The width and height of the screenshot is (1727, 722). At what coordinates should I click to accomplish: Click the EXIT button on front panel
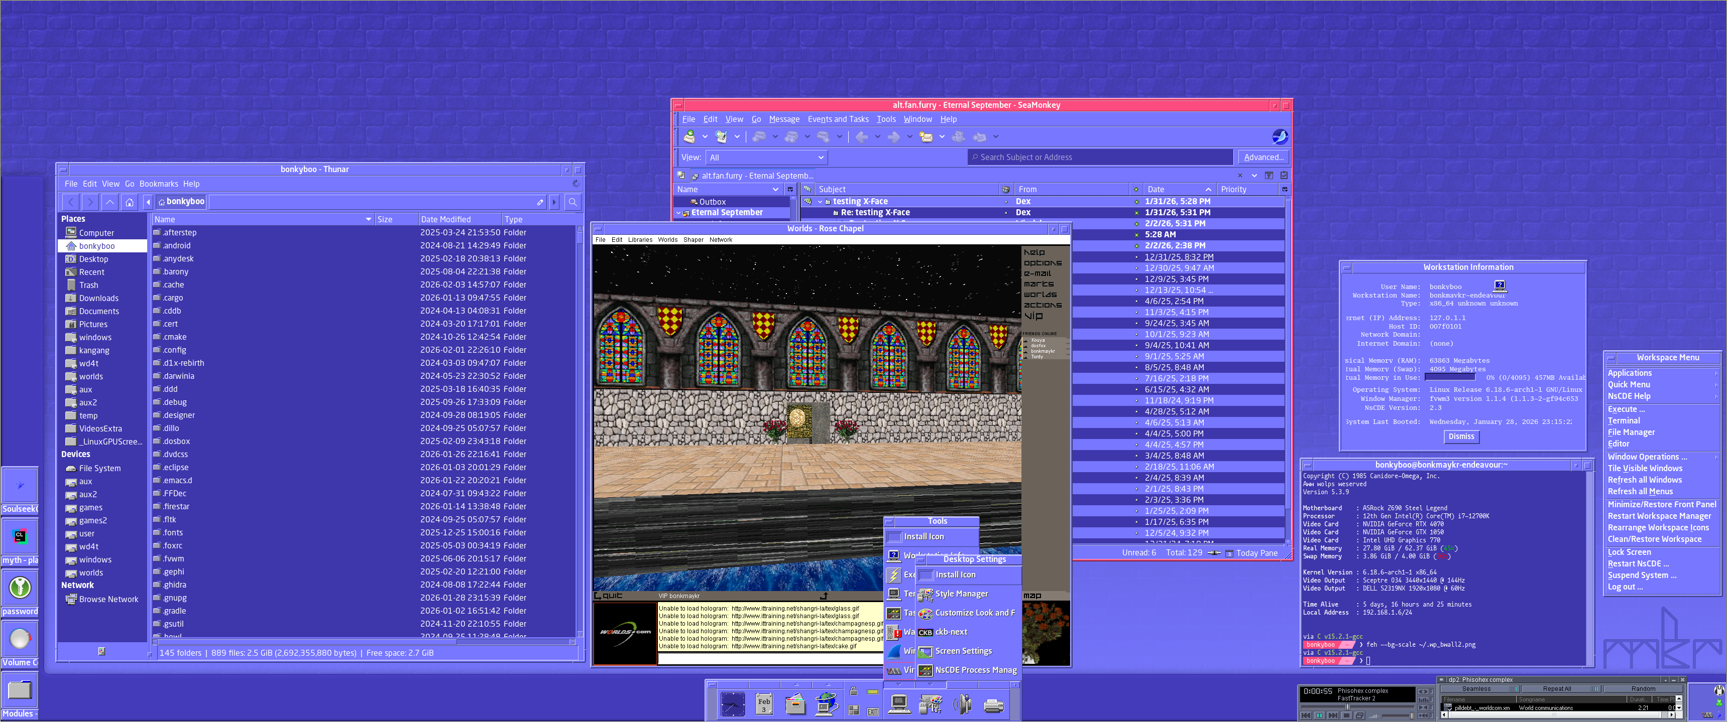coord(873,711)
